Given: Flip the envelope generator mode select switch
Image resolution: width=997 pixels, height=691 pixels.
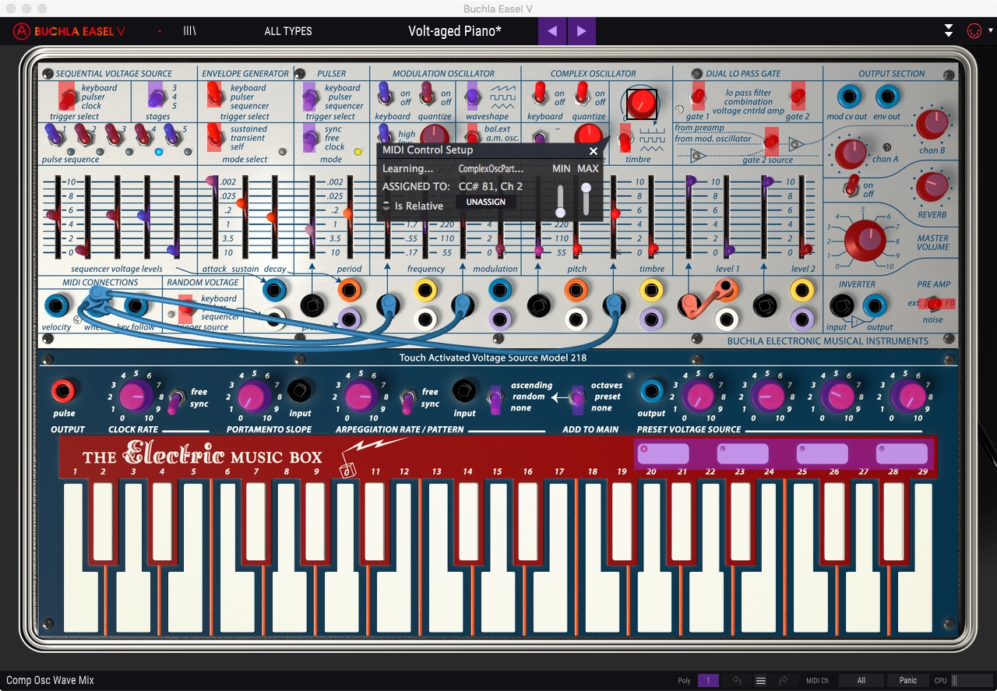Looking at the screenshot, I should click(x=213, y=139).
